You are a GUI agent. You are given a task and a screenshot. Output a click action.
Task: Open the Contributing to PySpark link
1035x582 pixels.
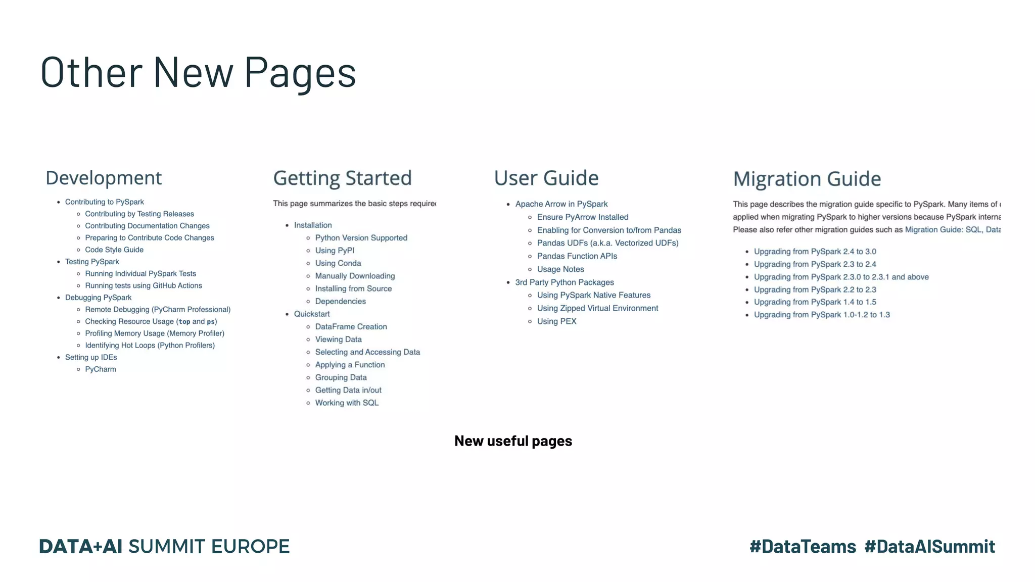tap(105, 202)
